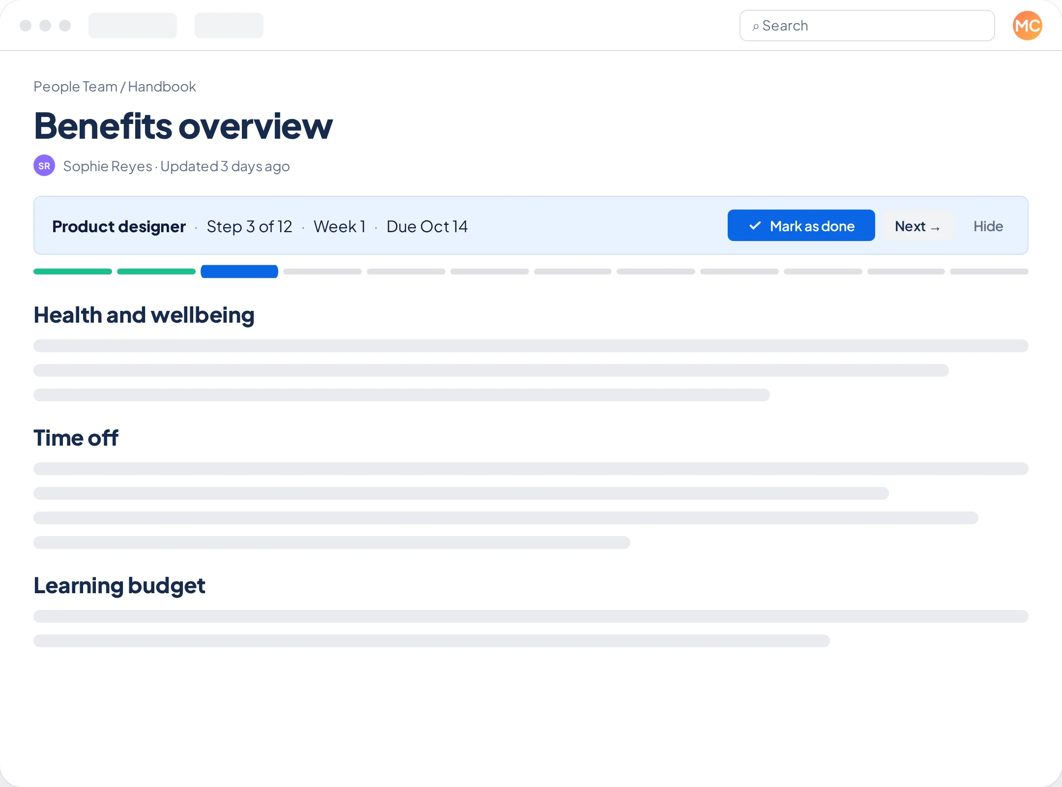This screenshot has width=1062, height=787.
Task: Hide the onboarding banner
Action: coord(988,226)
